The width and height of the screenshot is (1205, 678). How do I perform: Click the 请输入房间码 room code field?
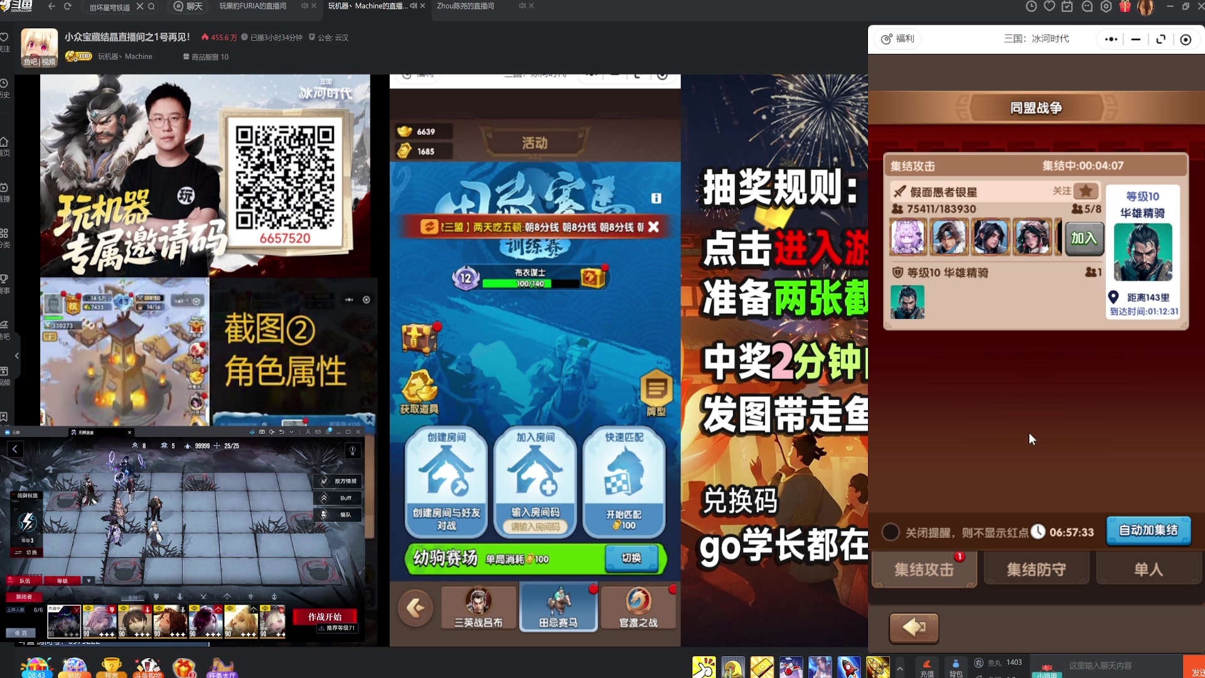pos(535,527)
